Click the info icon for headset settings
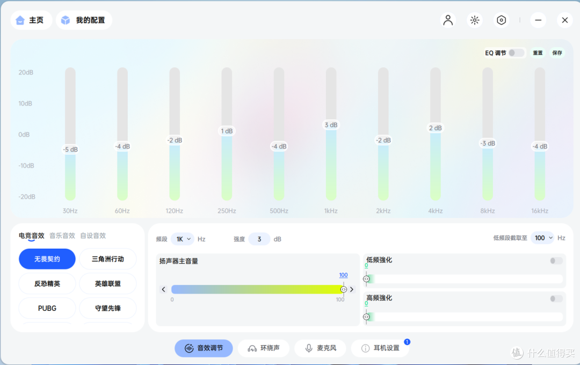The image size is (580, 365). (365, 348)
